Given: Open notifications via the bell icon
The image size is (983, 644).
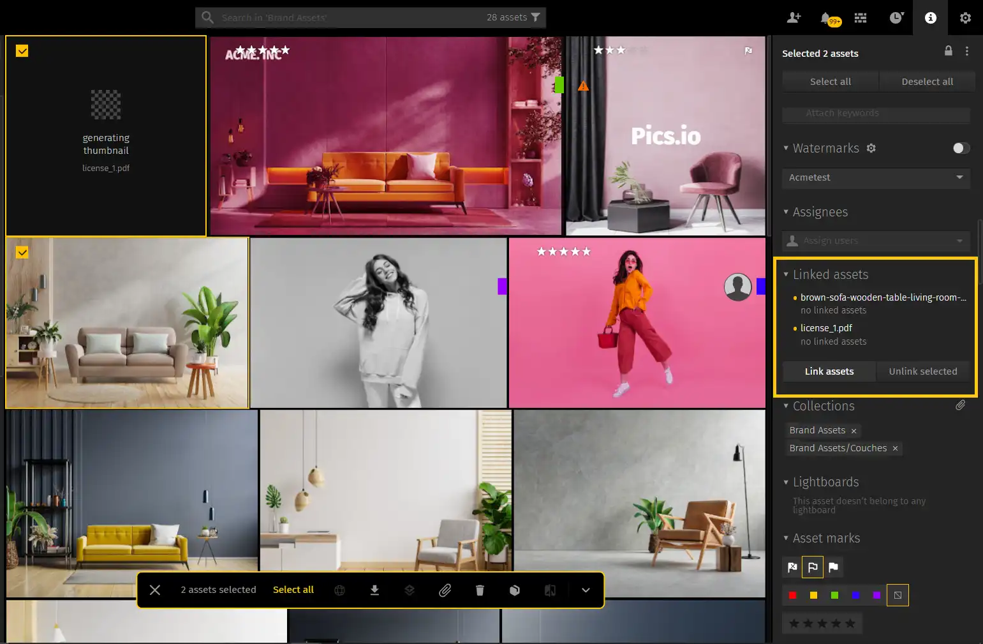Looking at the screenshot, I should click(x=825, y=18).
